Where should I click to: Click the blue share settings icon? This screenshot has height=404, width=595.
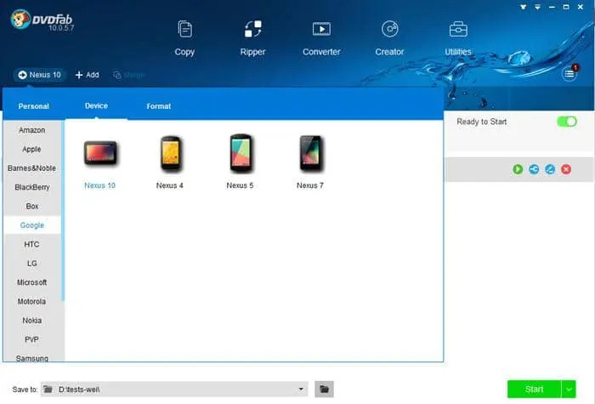click(534, 169)
